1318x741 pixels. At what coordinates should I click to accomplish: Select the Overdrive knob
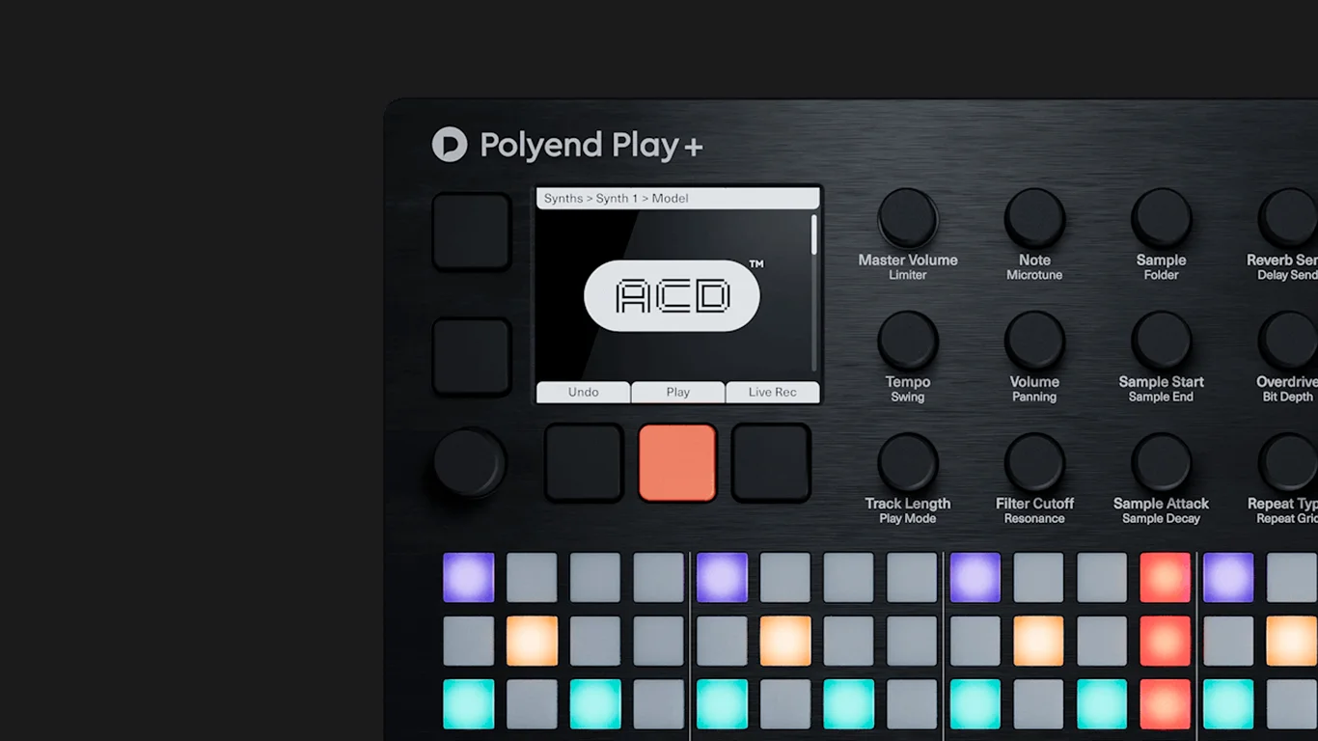[x=1288, y=341]
